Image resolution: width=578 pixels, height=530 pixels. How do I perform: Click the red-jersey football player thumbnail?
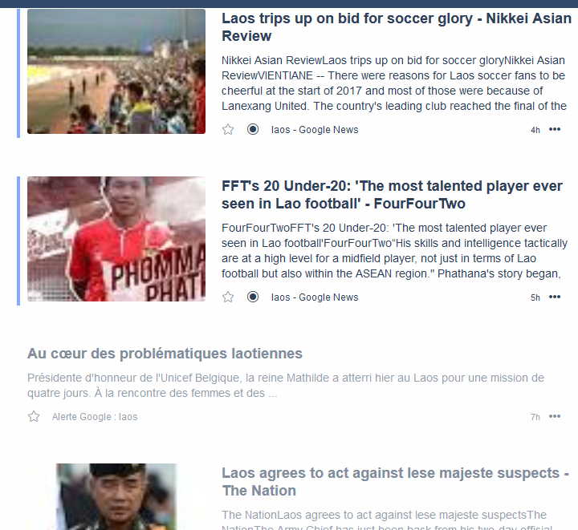116,239
